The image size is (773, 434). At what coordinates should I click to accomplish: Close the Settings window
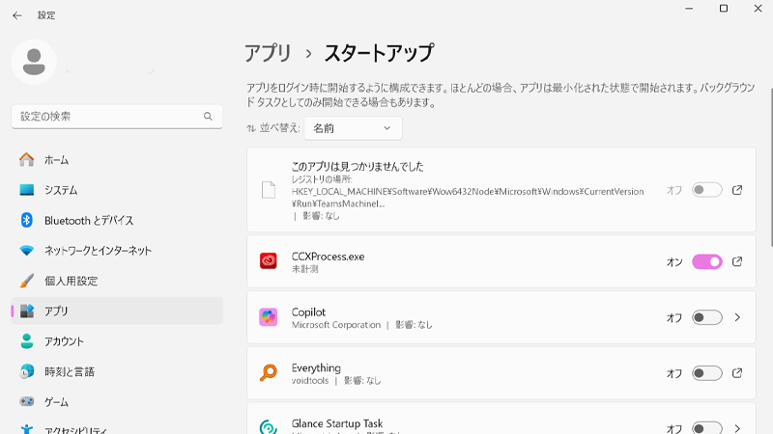pos(758,9)
